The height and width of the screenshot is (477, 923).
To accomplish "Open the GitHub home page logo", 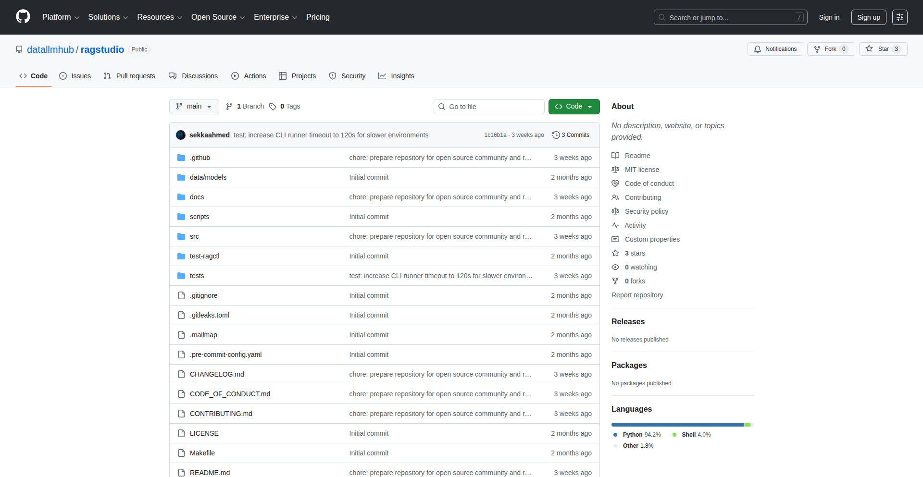I will (22, 17).
